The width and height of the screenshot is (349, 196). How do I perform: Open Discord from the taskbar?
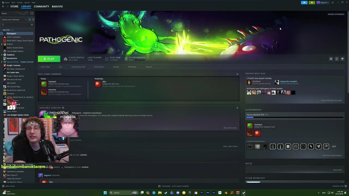(178, 193)
